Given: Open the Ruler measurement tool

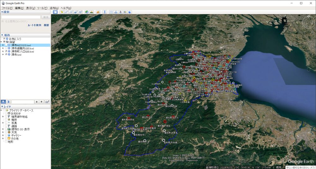Looking at the screenshot, I should [x=105, y=12].
